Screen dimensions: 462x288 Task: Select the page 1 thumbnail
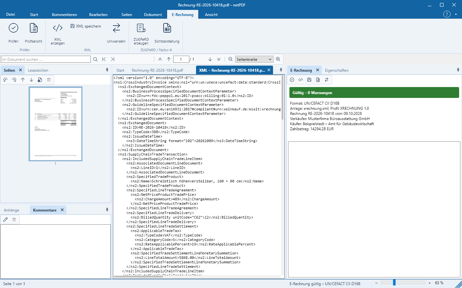(56, 124)
